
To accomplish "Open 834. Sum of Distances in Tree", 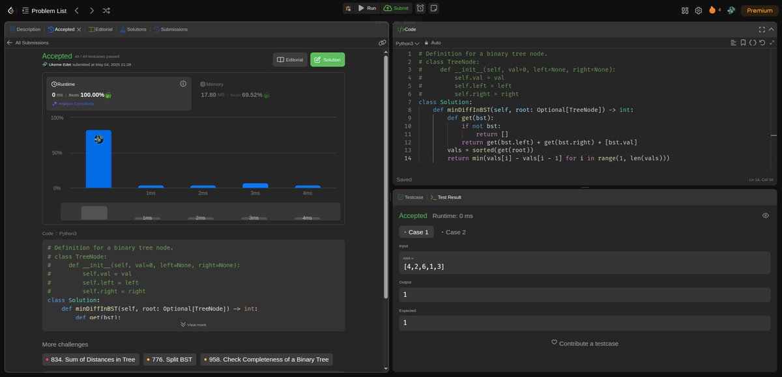I will (x=91, y=359).
